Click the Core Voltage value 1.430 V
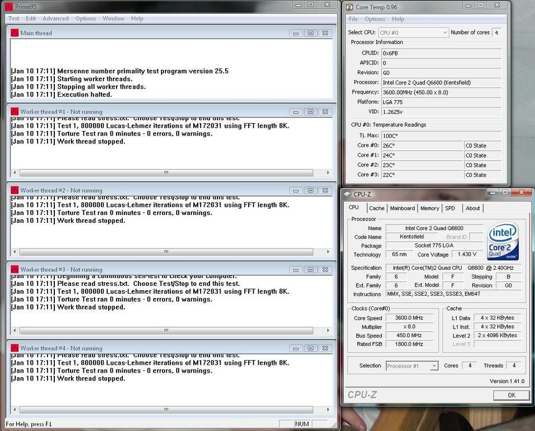This screenshot has width=535, height=431. (467, 254)
